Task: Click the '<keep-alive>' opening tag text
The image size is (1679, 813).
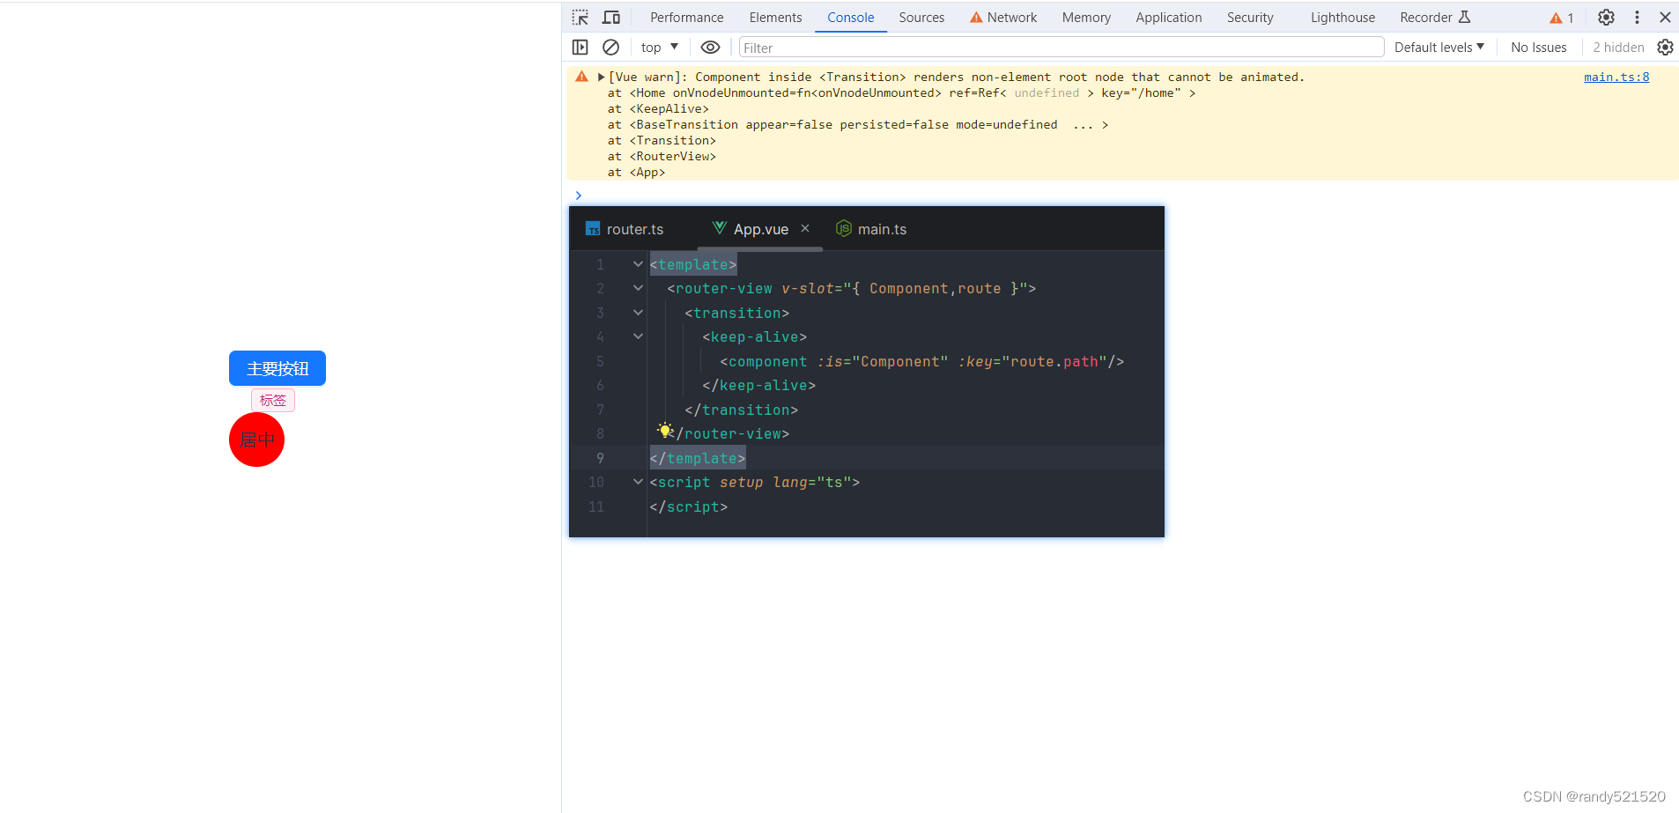Action: 754,337
